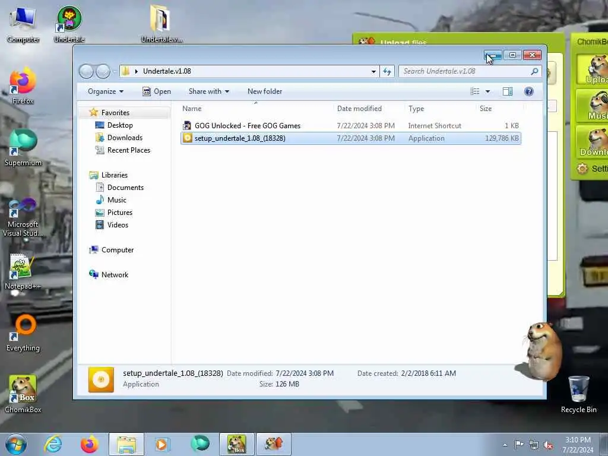This screenshot has width=608, height=456.
Task: Click the taskbar clock showing 3:10 PM
Action: 578,445
